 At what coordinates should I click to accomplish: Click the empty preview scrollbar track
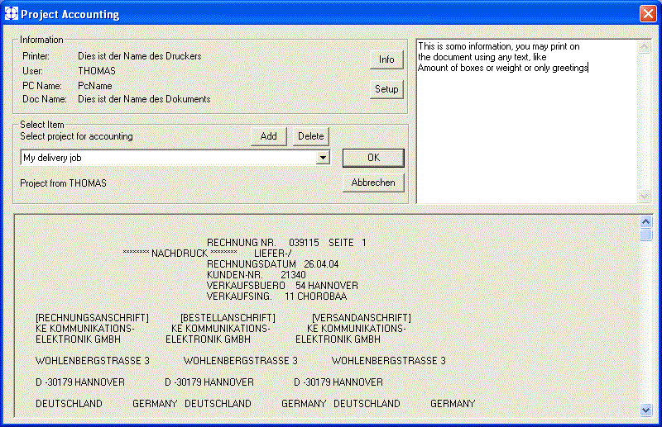click(646, 322)
